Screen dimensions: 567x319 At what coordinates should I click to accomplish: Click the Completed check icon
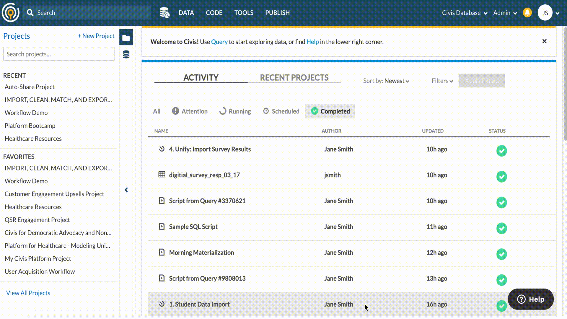[315, 111]
